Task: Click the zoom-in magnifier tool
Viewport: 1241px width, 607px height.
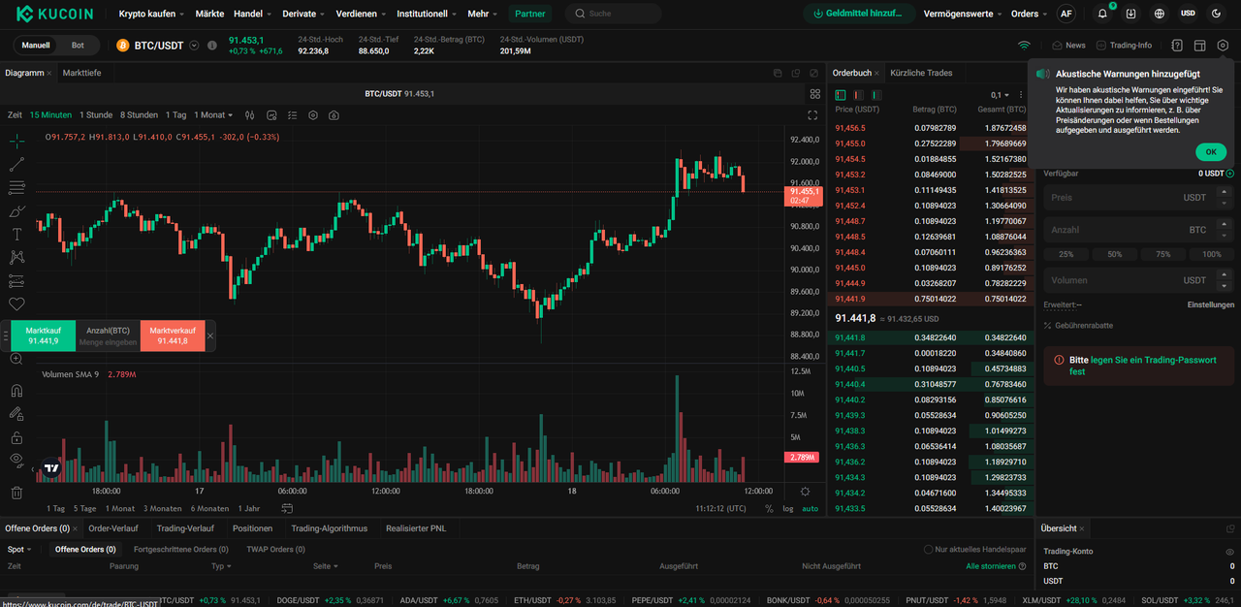Action: 16,359
